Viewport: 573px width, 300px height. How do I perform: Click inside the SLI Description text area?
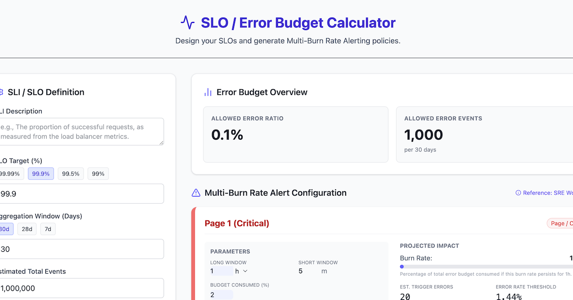(81, 132)
